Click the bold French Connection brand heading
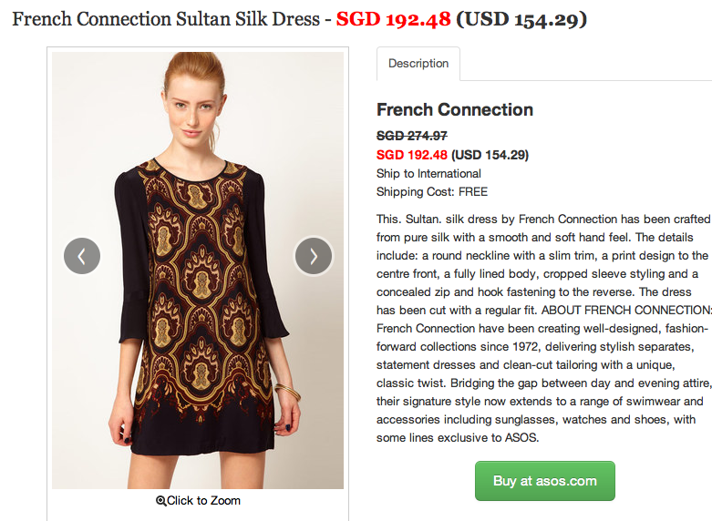This screenshot has height=521, width=712. click(x=455, y=110)
